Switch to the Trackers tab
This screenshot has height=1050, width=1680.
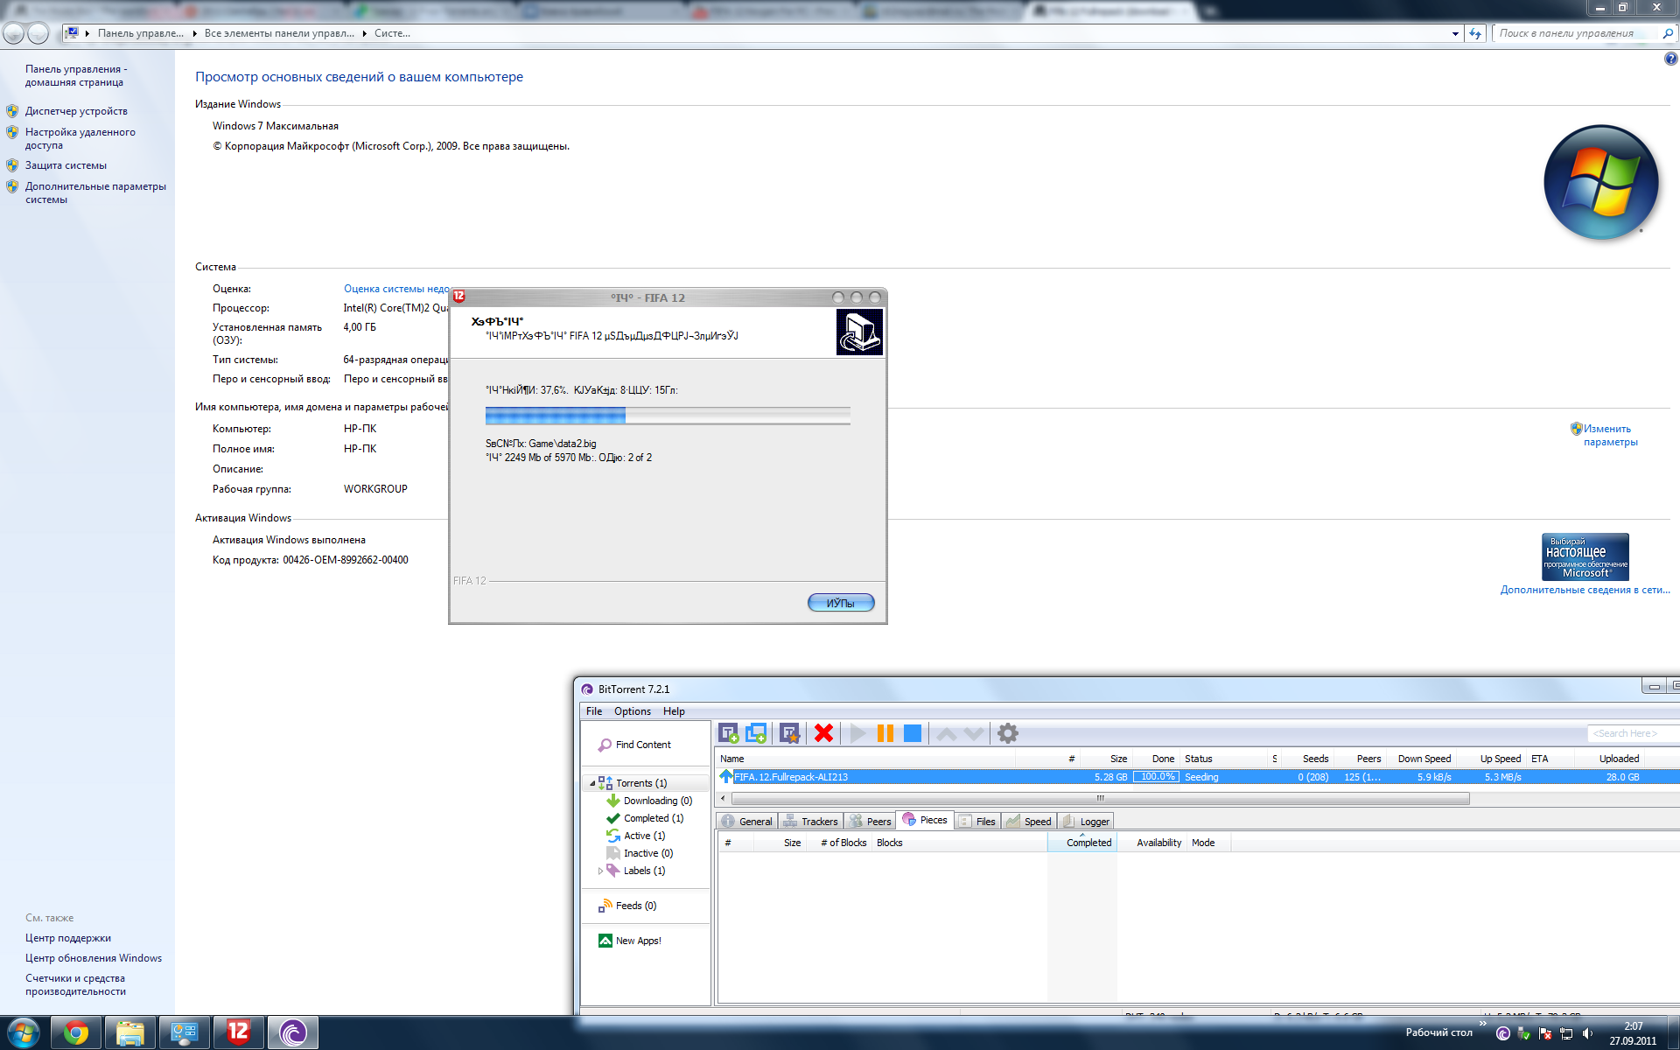point(810,821)
